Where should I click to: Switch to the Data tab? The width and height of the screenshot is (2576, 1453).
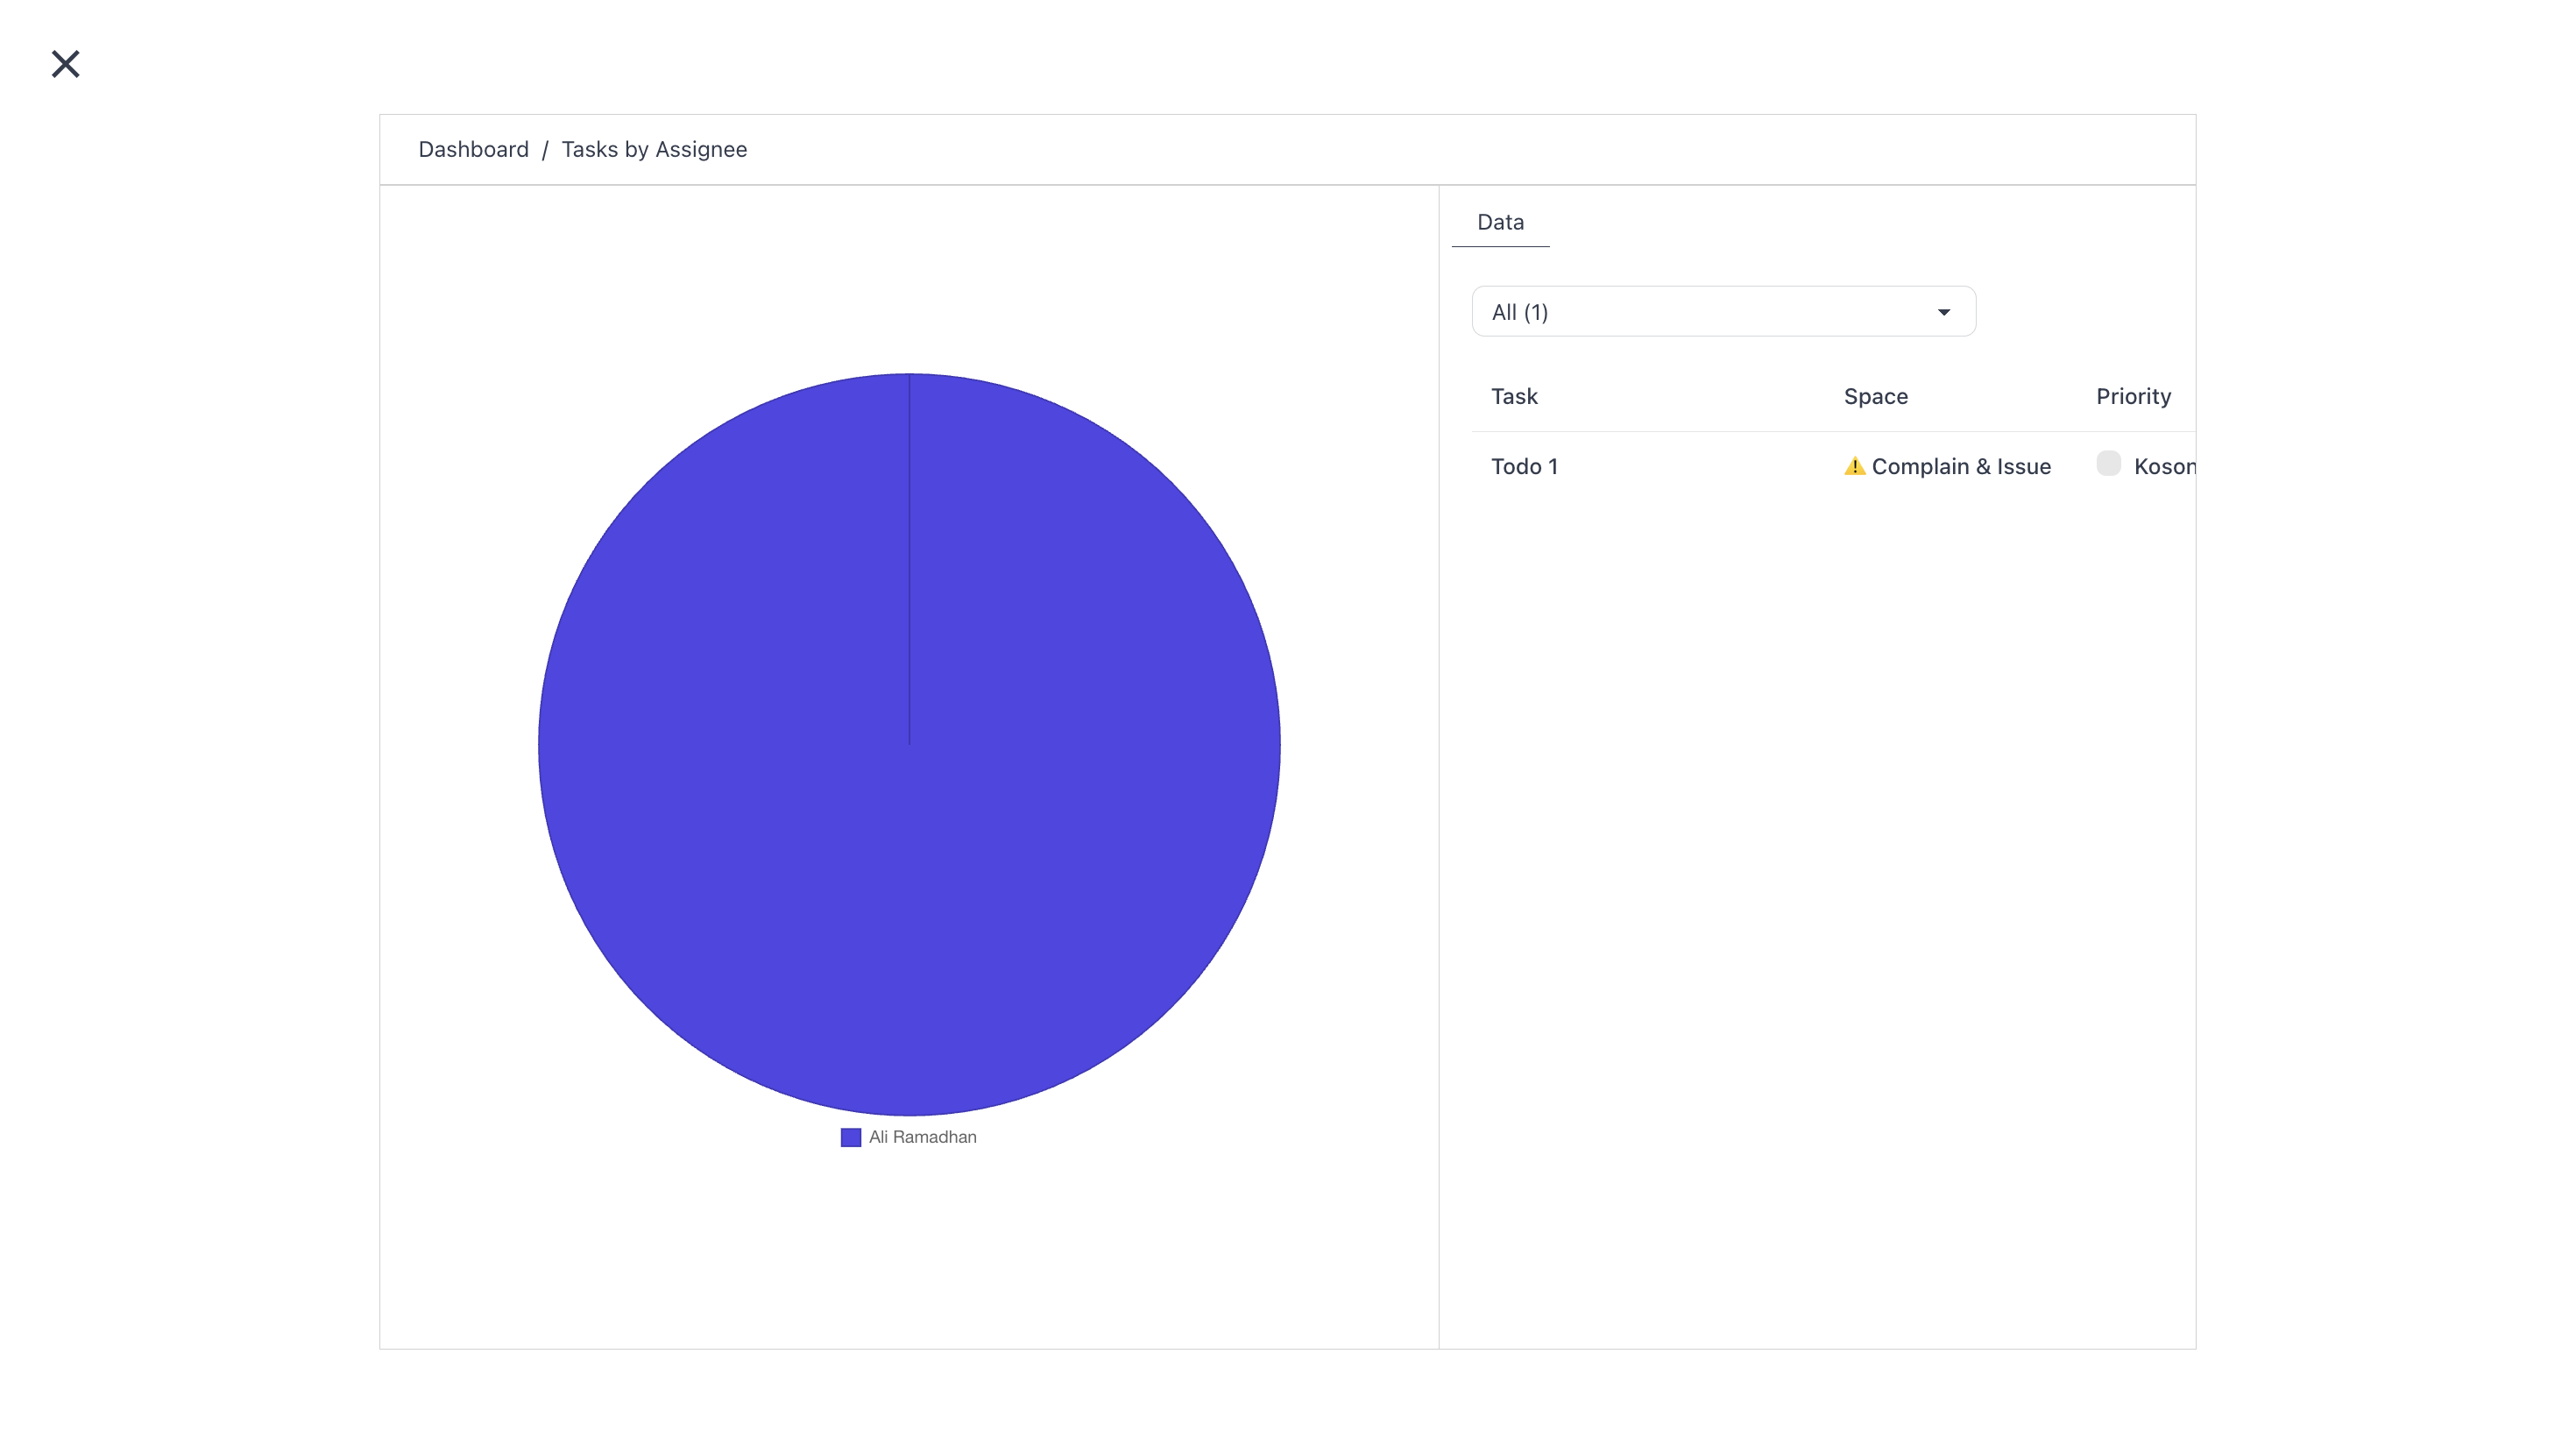(1500, 222)
